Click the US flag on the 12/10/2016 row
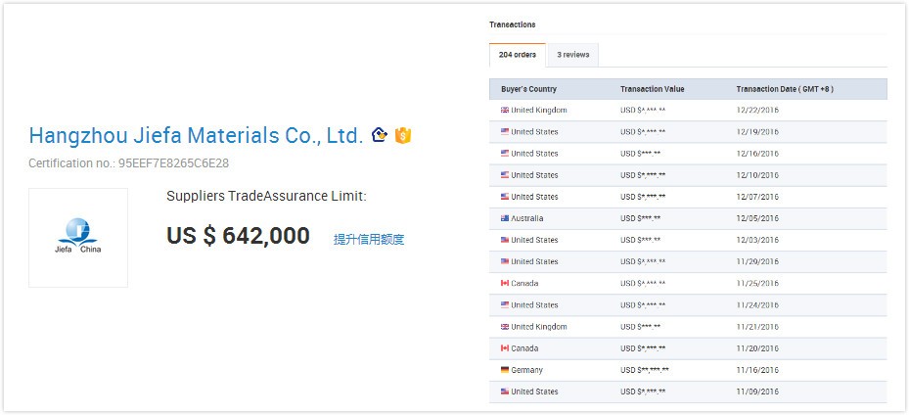Screen dimensions: 909x415 [505, 175]
